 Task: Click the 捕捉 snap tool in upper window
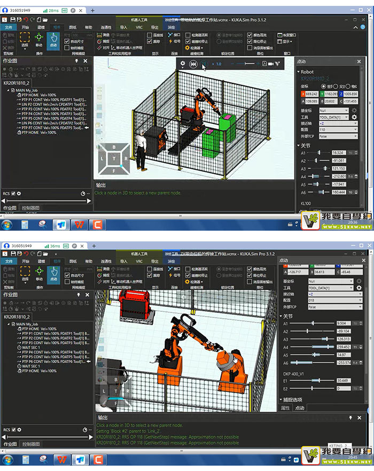103,42
